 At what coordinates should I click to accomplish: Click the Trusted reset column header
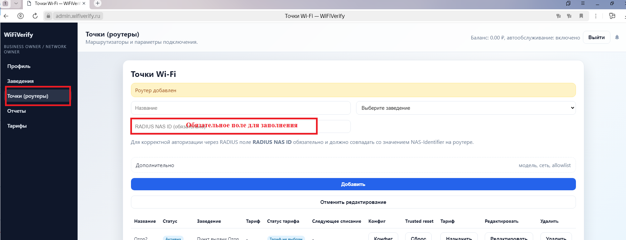(419, 221)
